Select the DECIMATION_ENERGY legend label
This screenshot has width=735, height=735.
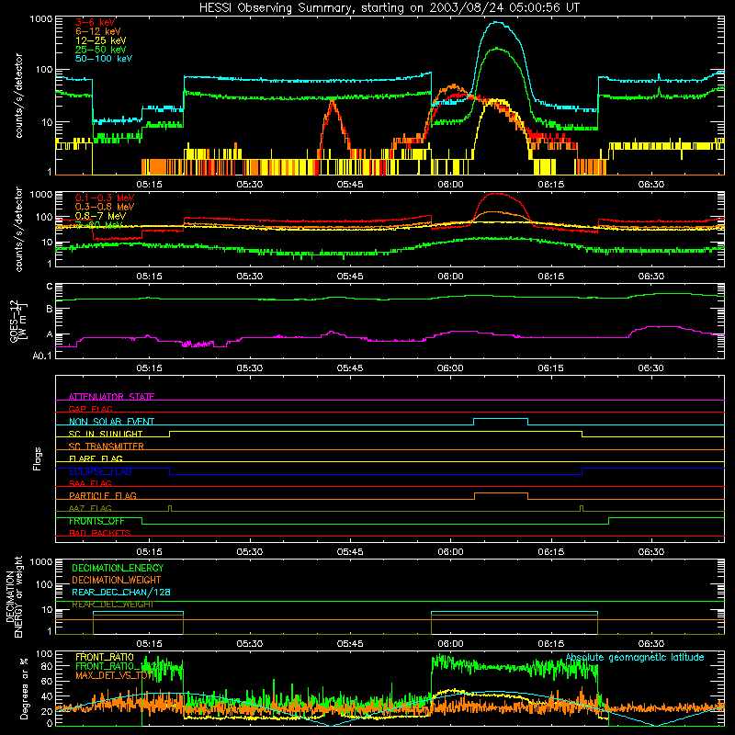(118, 568)
